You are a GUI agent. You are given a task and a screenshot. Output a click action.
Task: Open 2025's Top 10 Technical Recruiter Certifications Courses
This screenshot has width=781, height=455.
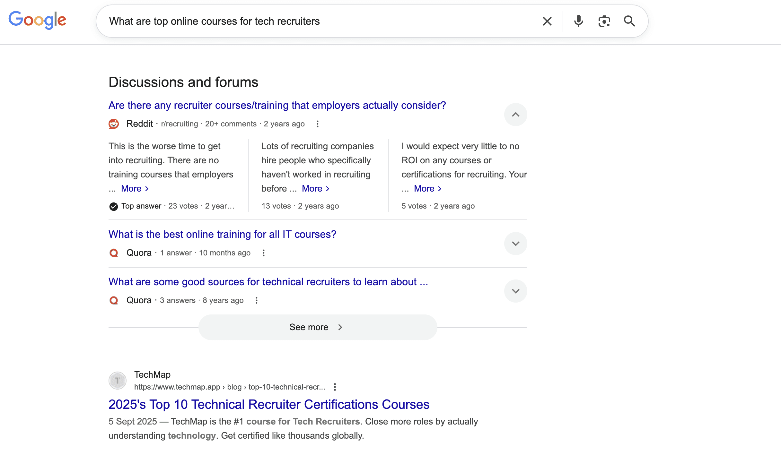(x=269, y=404)
